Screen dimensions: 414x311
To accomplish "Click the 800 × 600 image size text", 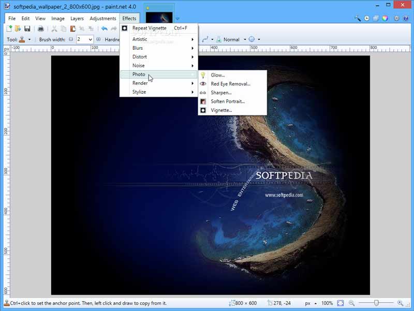I will (x=245, y=303).
